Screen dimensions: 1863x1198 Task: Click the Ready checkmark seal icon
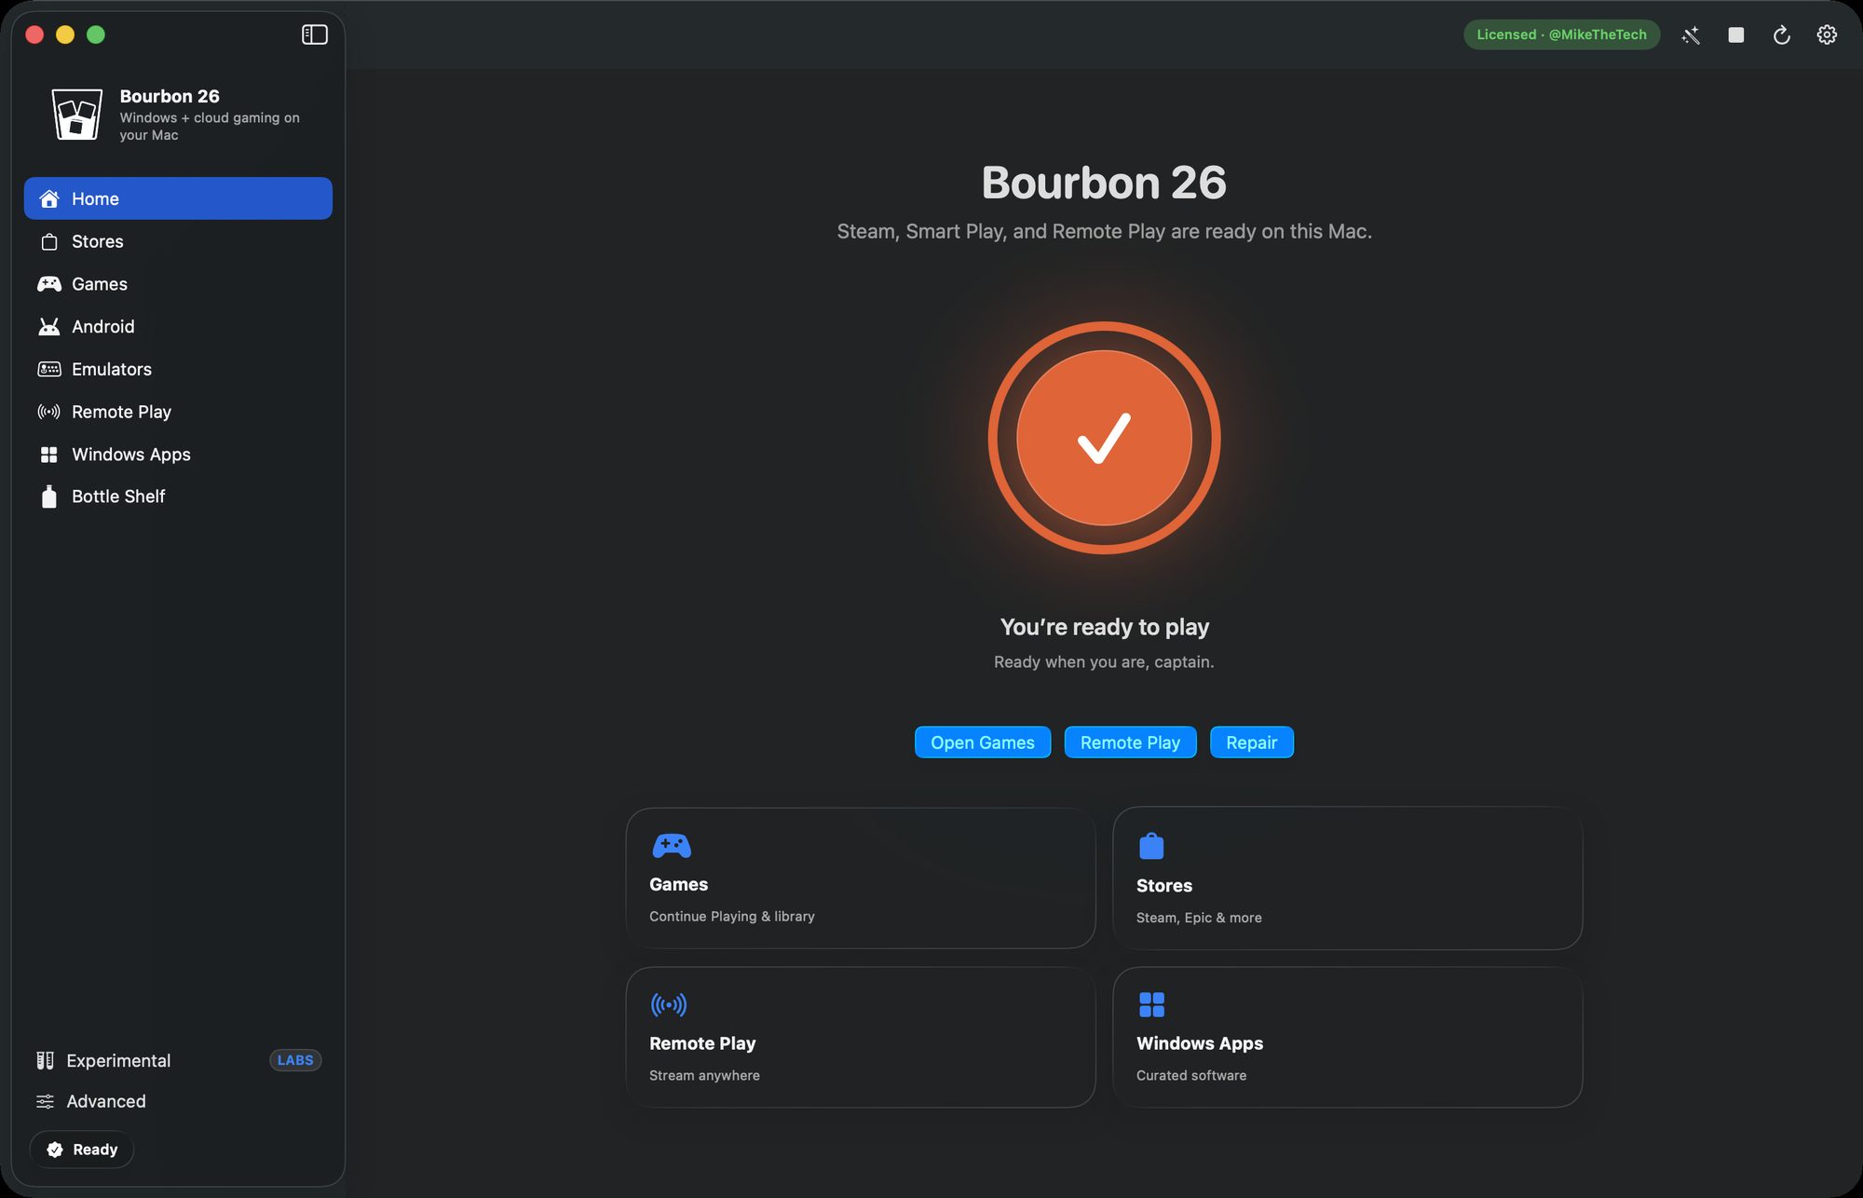(55, 1150)
